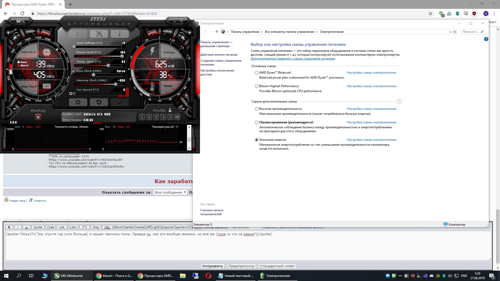
Task: Toggle the Windows Startup button in Afterburner
Action: (x=38, y=117)
